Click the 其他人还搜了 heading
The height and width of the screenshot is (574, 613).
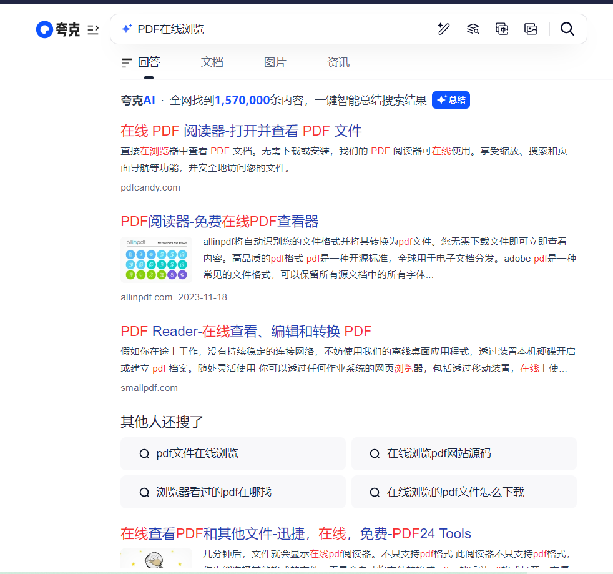[x=162, y=422]
